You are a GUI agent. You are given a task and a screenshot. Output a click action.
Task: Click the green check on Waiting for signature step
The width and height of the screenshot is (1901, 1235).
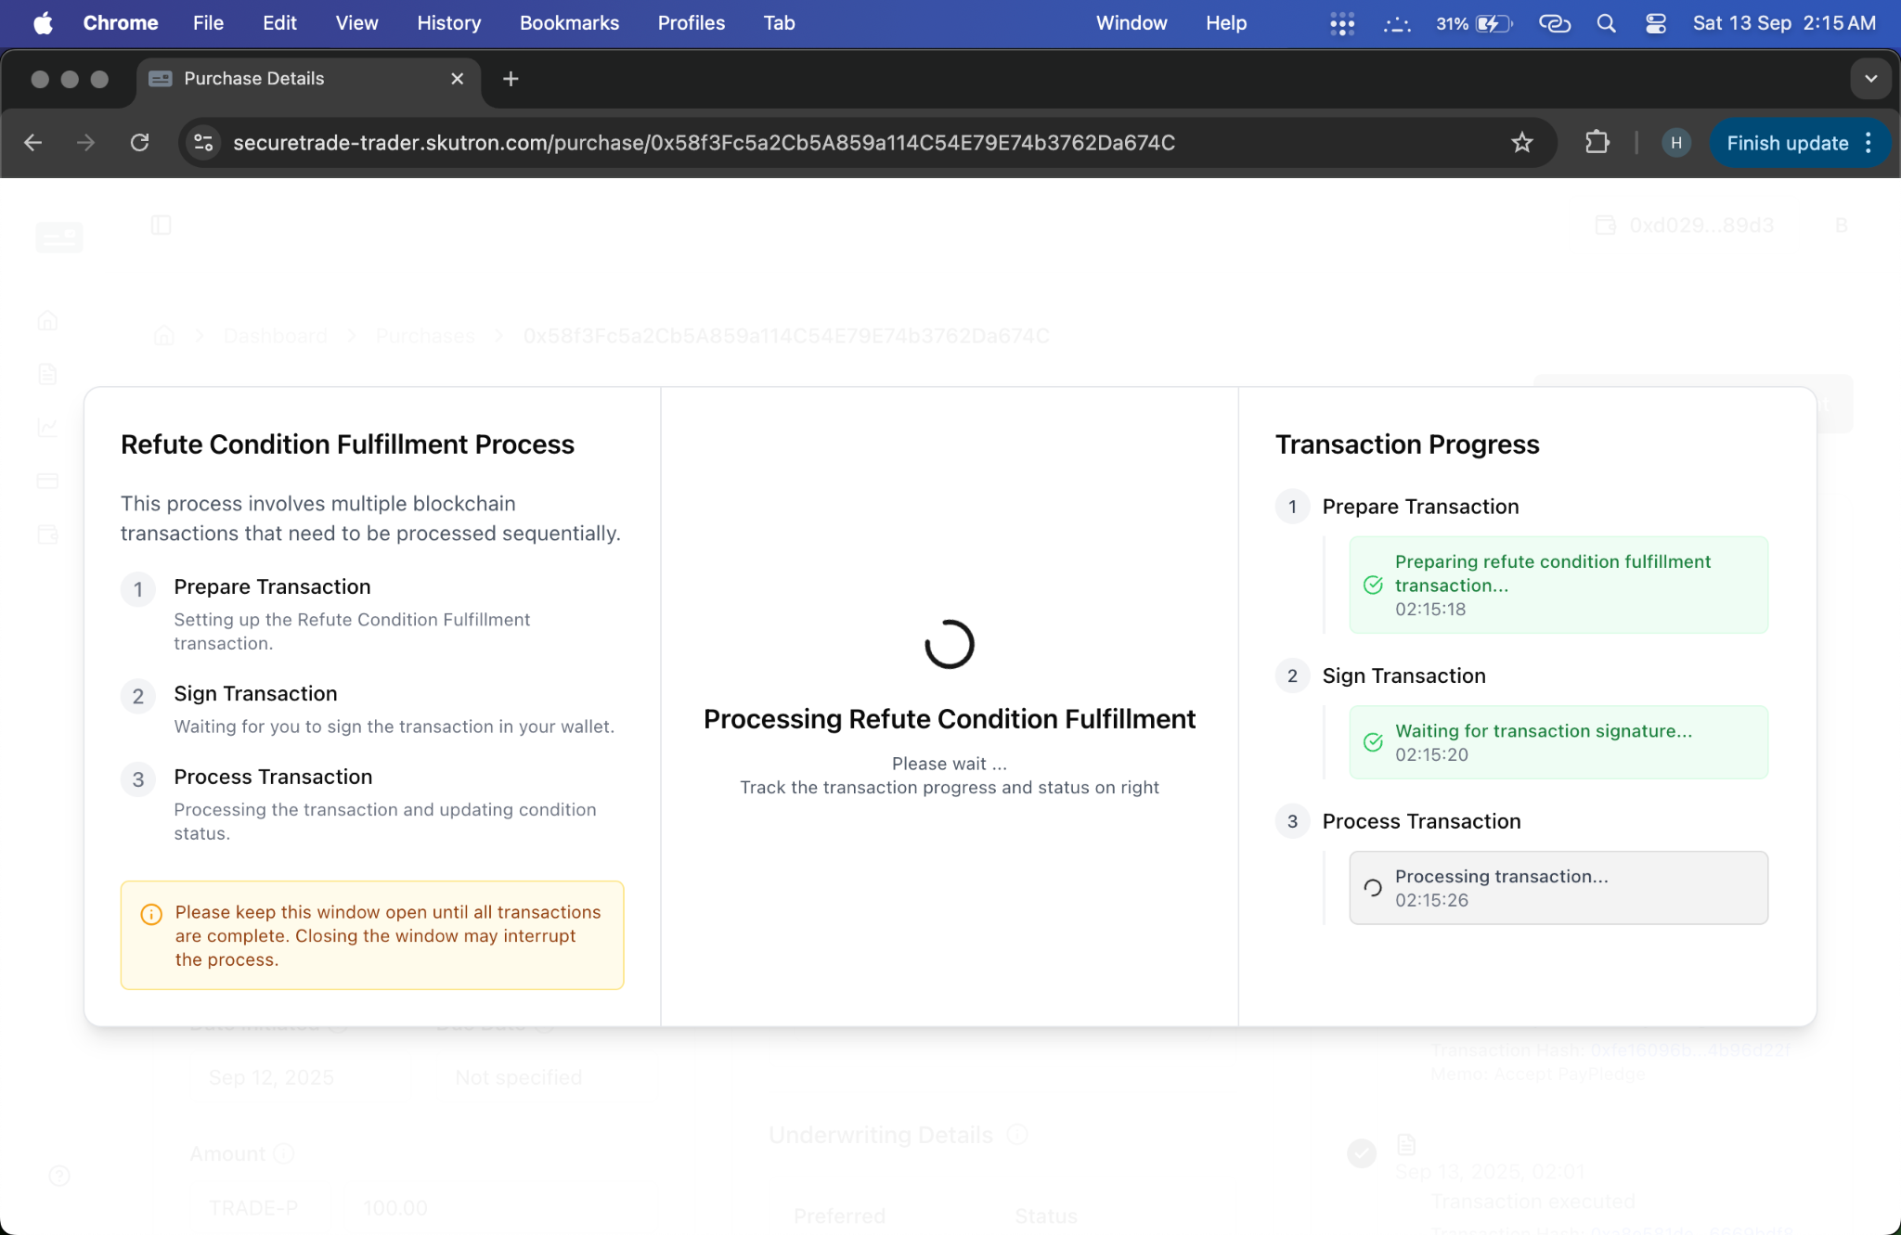pos(1373,742)
